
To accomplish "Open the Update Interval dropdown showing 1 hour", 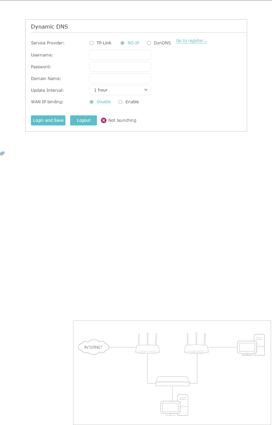I will 120,90.
